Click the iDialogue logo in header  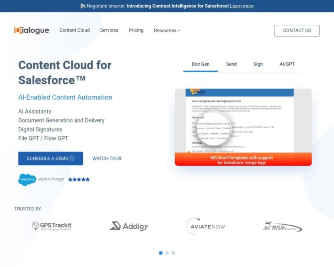[x=32, y=30]
